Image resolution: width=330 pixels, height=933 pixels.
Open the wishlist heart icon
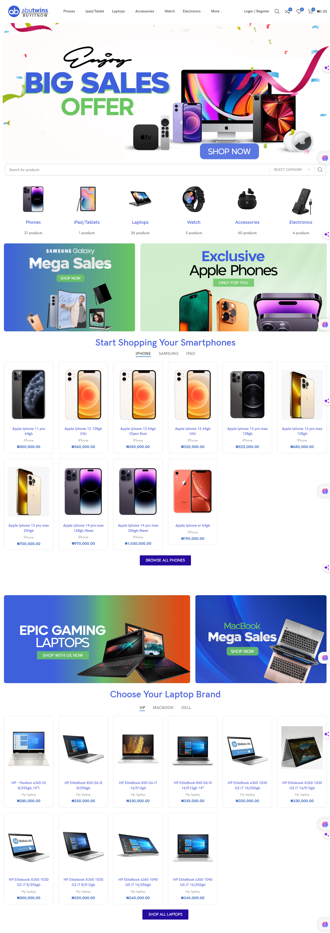pyautogui.click(x=299, y=11)
